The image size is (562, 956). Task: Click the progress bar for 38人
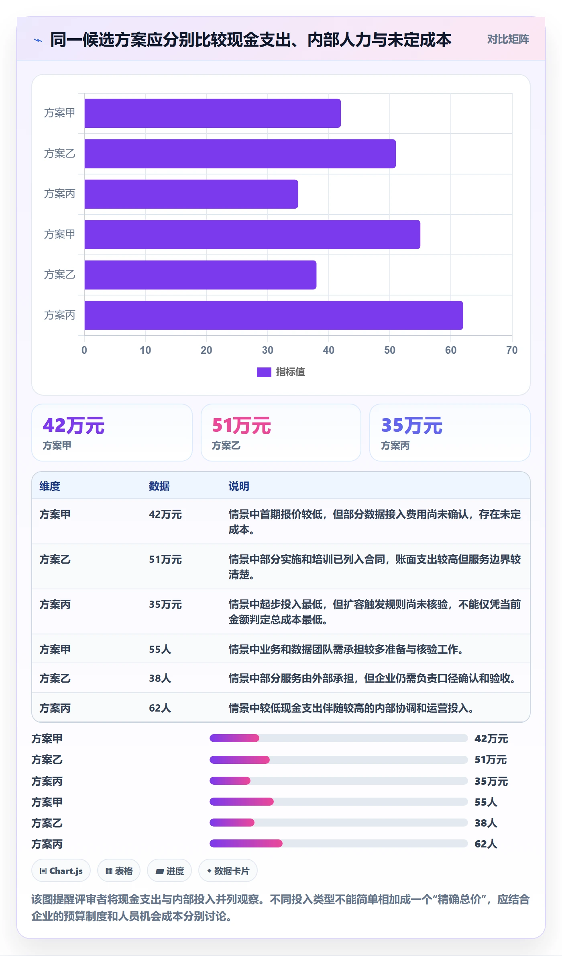pyautogui.click(x=338, y=823)
